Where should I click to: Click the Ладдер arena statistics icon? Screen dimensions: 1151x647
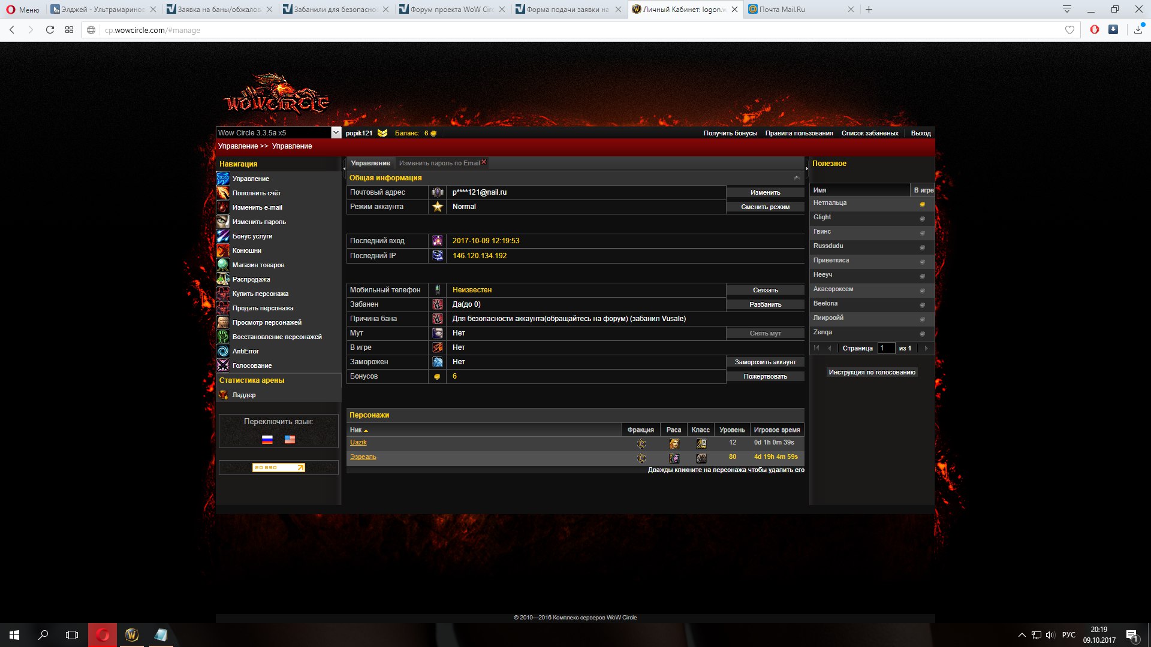pyautogui.click(x=223, y=395)
